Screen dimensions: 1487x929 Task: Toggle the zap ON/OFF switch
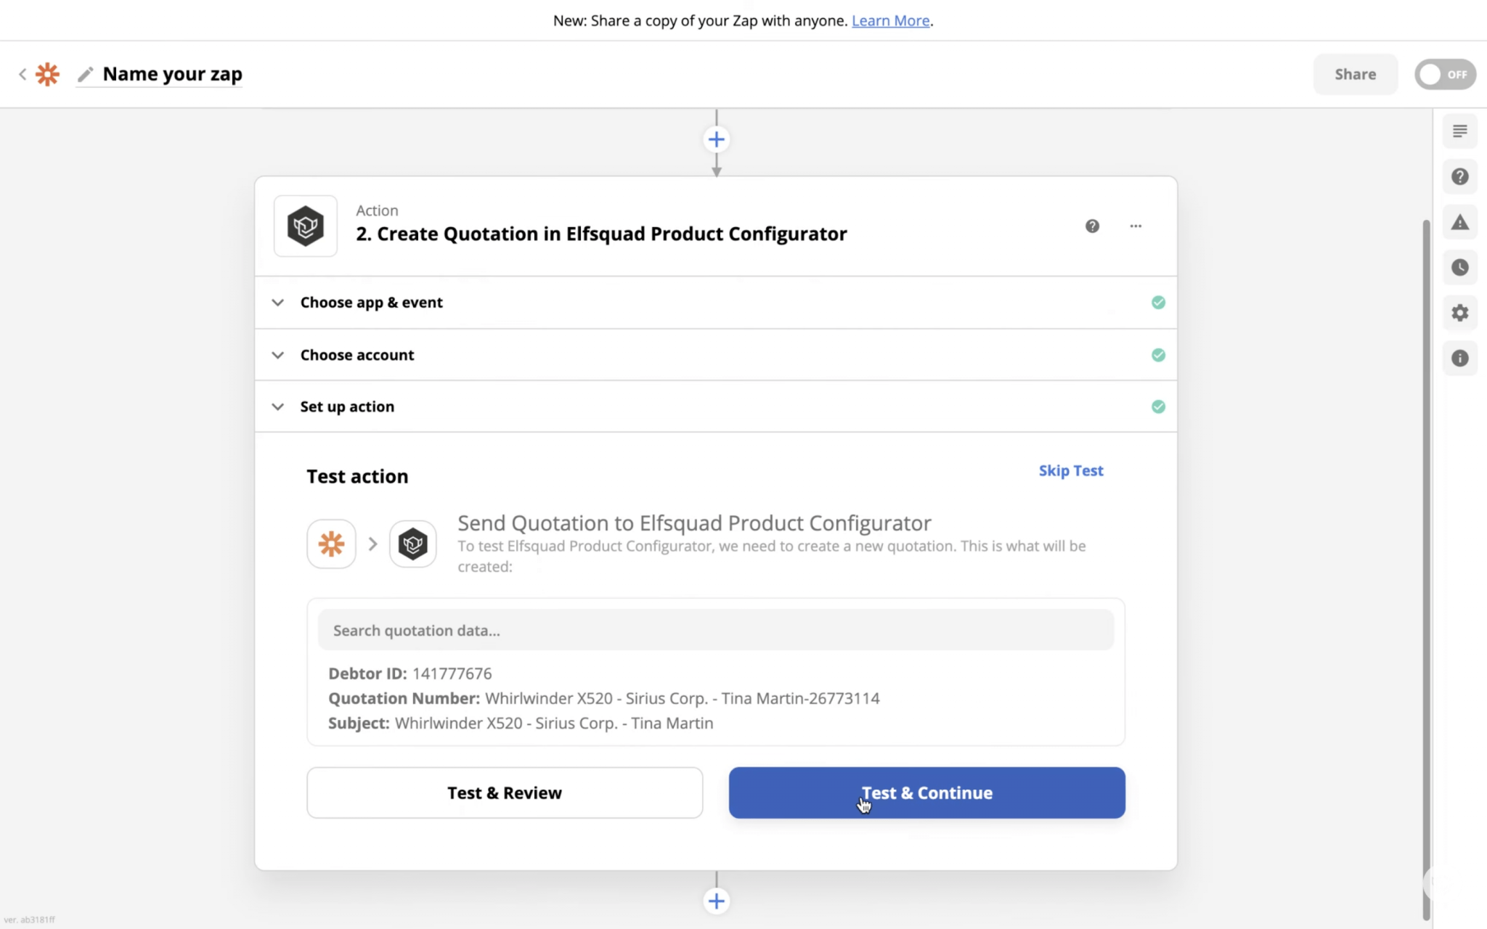click(1445, 74)
